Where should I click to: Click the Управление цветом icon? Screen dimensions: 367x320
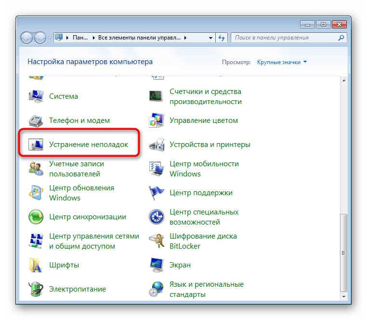click(x=157, y=120)
